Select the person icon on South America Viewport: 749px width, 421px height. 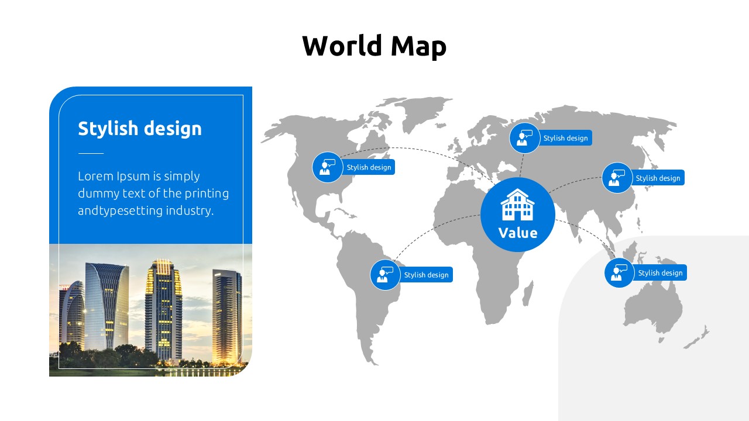[x=385, y=275]
